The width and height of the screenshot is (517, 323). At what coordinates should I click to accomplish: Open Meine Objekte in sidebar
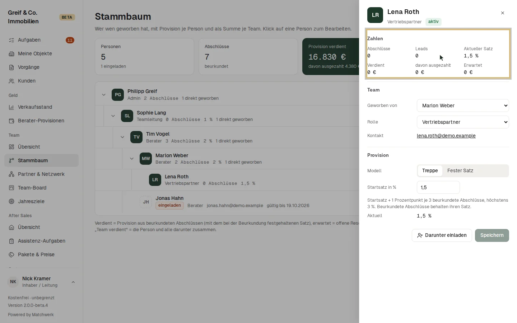[41, 54]
